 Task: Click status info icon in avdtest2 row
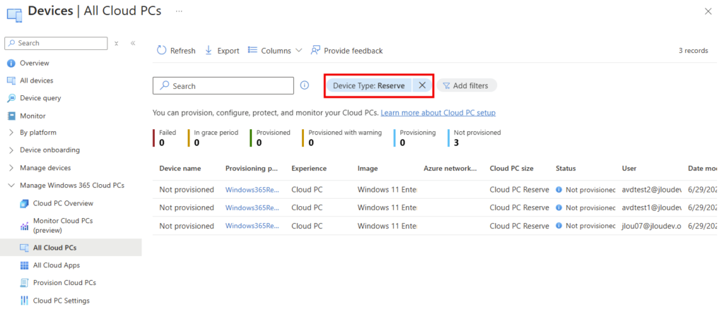pos(559,190)
